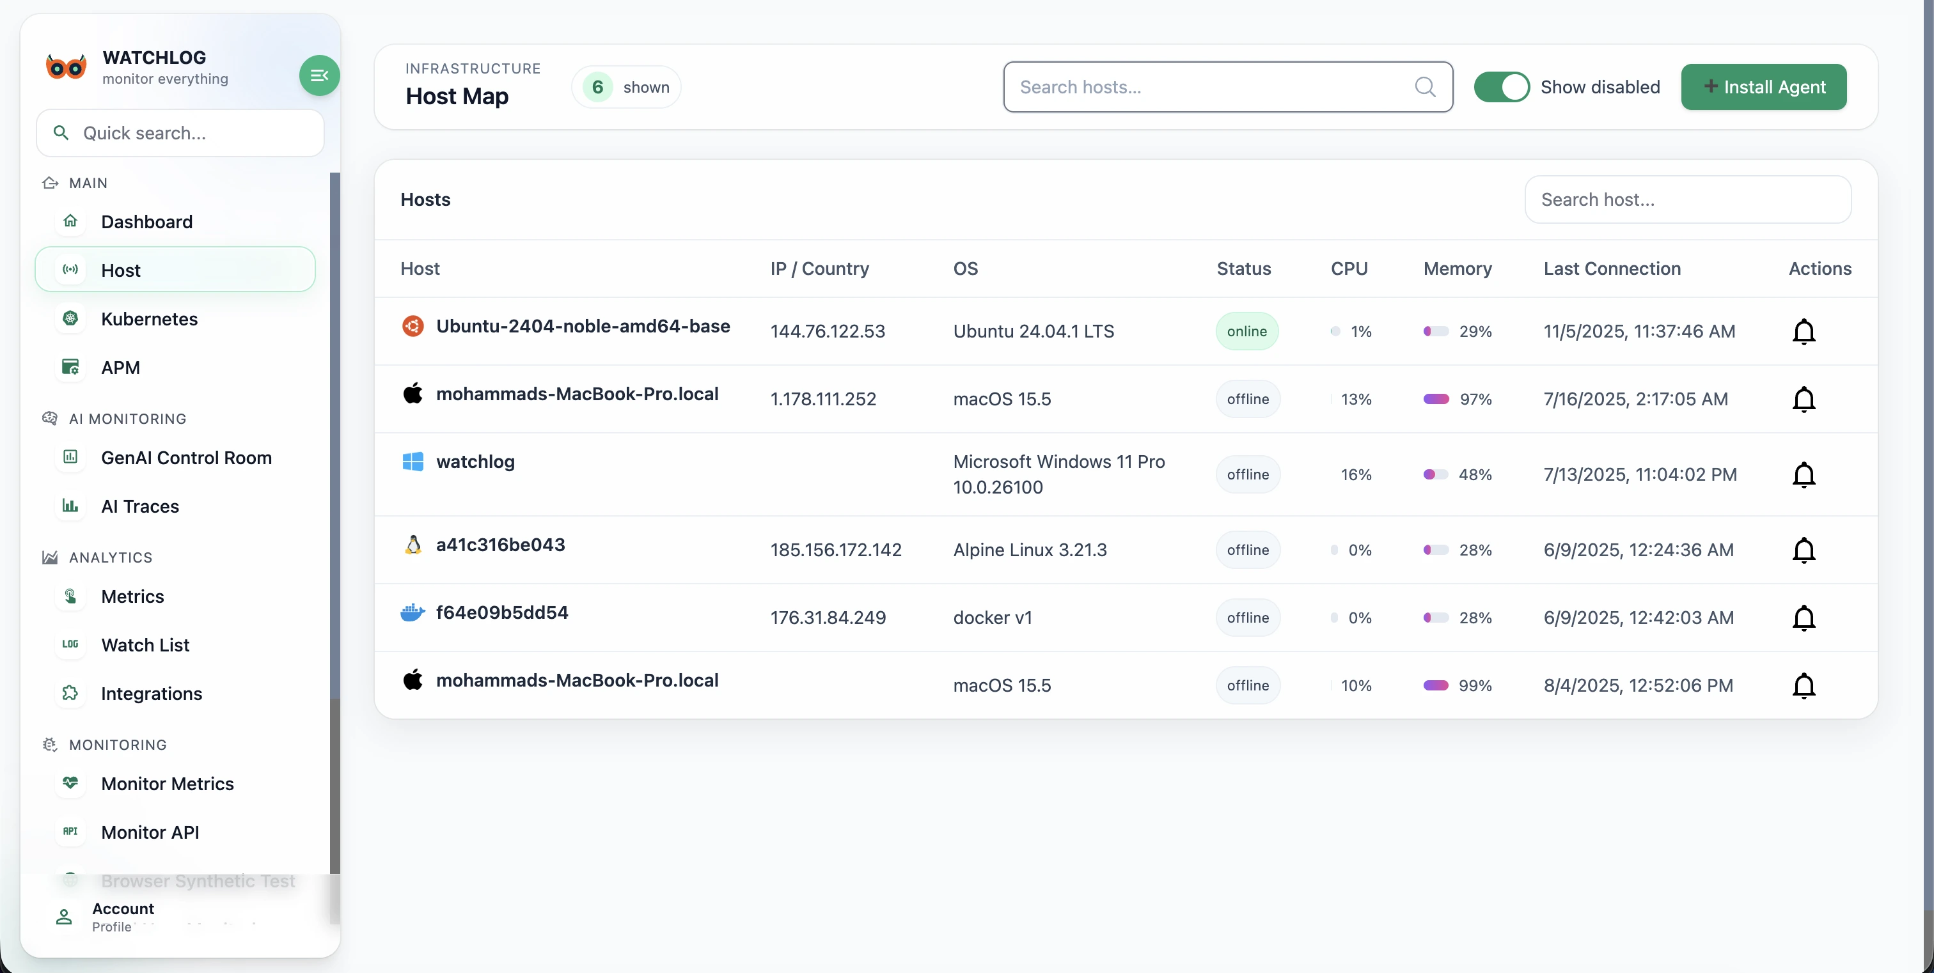Click the Docker whale icon for f64e09b5dd54
1934x973 pixels.
(412, 614)
